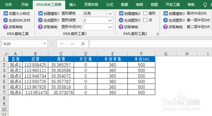This screenshot has height=116, width=212.
Task: Click the select-all corner triangle
Action: tap(6, 54)
